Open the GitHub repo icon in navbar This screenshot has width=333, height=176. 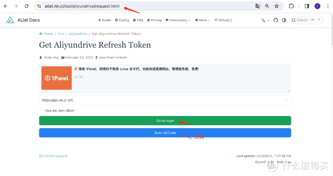point(276,20)
